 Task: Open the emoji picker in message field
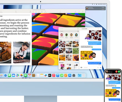[101, 68]
